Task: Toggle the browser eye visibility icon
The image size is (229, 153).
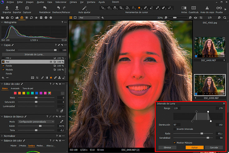Action: click(196, 18)
